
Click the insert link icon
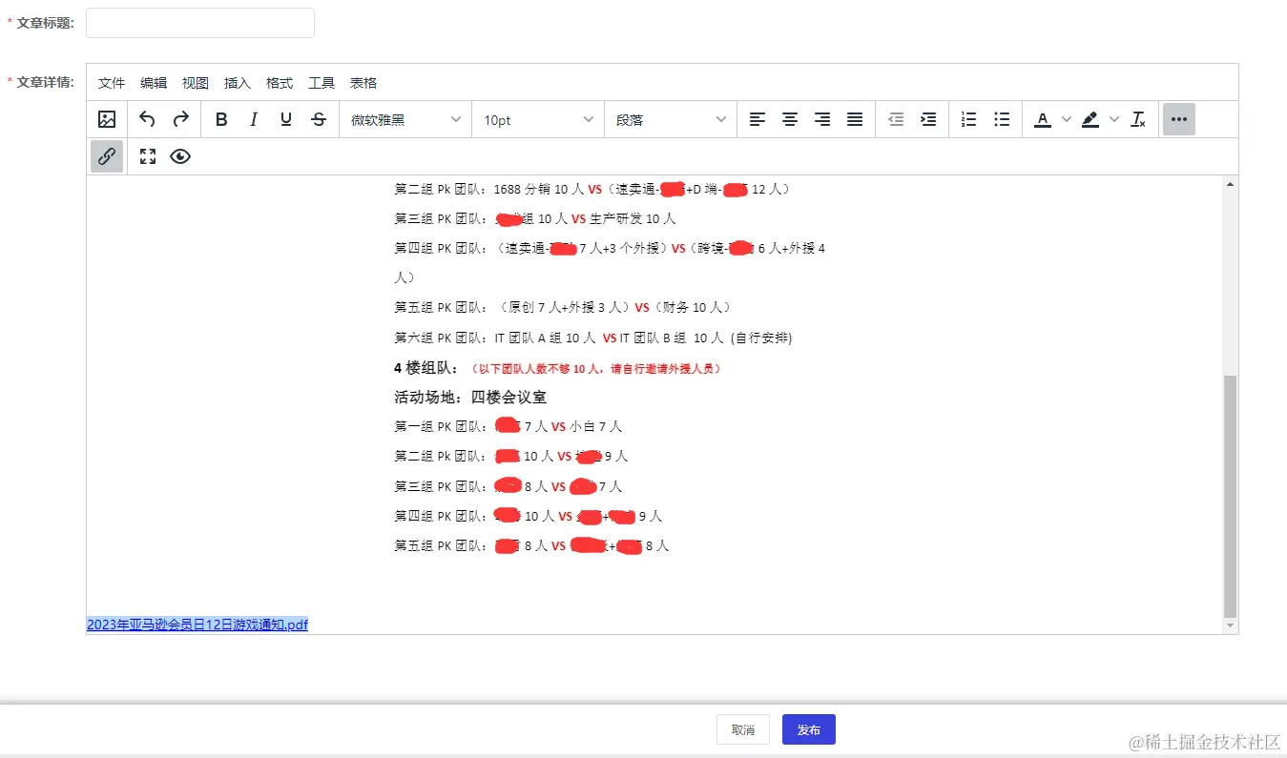tap(107, 156)
